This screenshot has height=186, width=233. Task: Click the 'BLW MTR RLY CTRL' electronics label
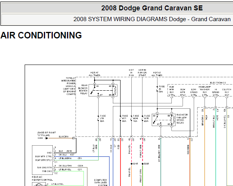coord(172,91)
